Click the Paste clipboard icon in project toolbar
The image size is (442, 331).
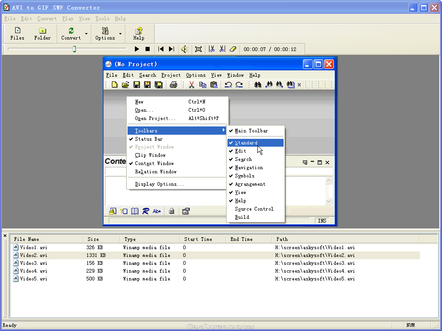(x=214, y=85)
